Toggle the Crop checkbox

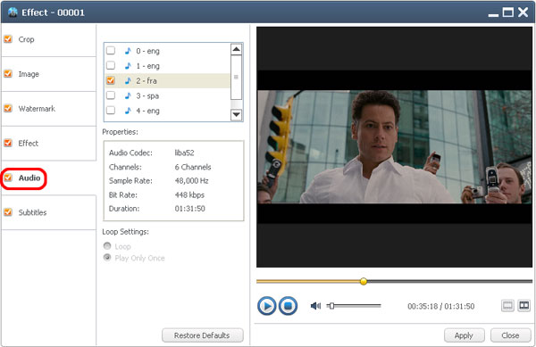[8, 39]
